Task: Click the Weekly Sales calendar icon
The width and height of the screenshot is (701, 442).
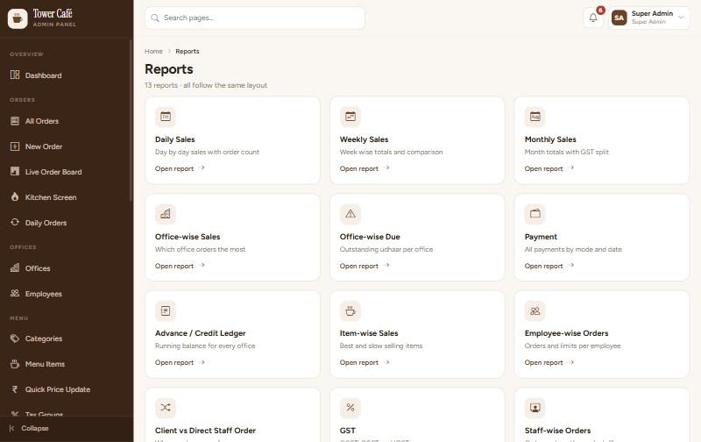Action: tap(350, 117)
